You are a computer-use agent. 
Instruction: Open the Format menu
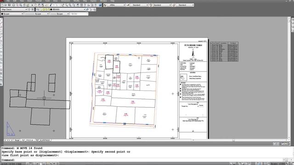coord(39,1)
